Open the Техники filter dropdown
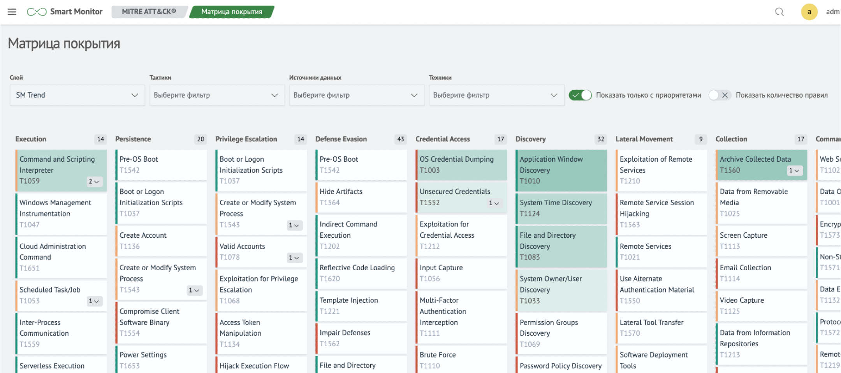This screenshot has width=841, height=373. (x=496, y=95)
